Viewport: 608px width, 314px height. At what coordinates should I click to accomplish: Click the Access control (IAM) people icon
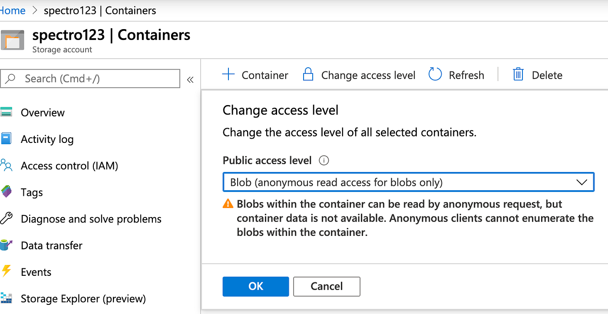(6, 165)
